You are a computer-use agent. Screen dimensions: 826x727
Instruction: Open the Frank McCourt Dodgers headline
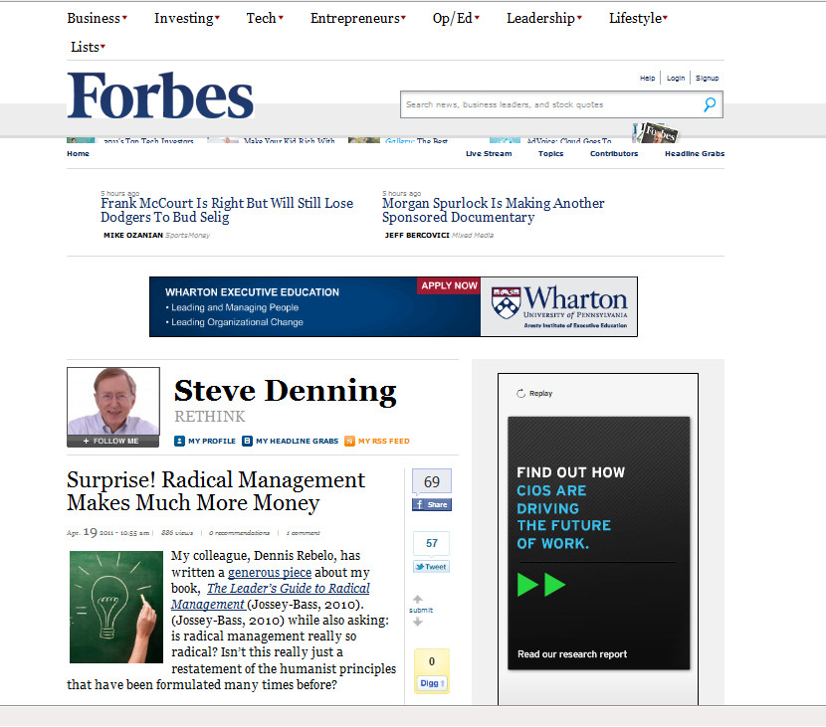[x=227, y=210]
